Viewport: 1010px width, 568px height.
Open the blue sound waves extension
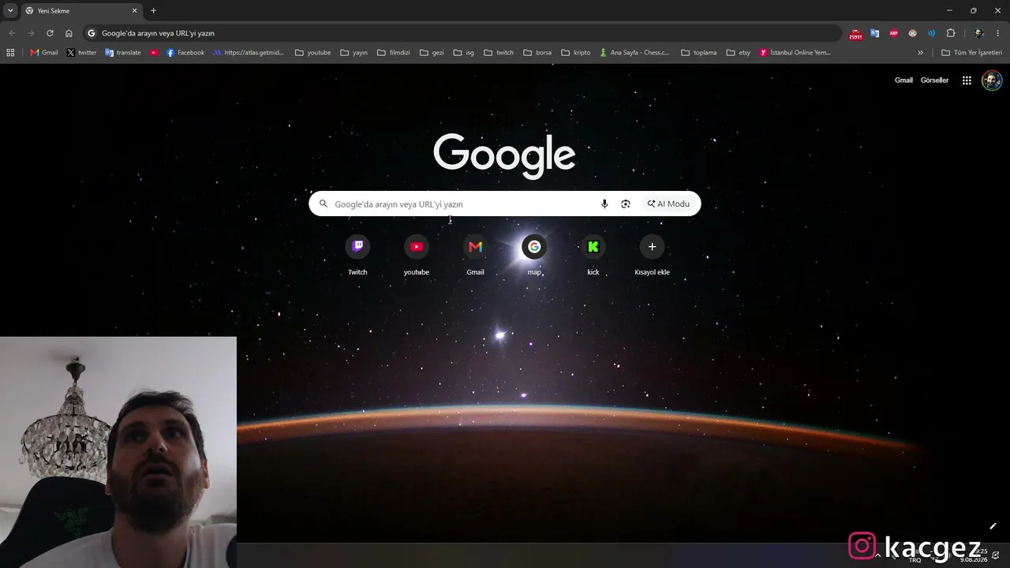click(x=932, y=33)
